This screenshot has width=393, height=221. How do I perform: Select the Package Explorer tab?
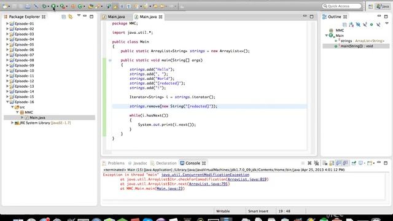click(25, 17)
